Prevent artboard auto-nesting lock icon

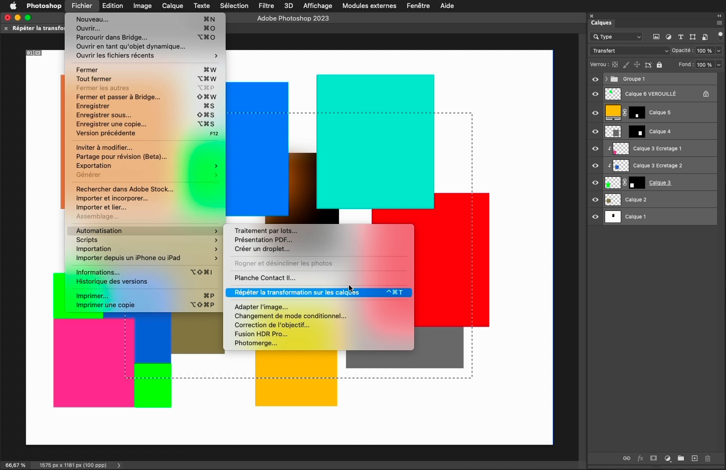click(x=648, y=65)
